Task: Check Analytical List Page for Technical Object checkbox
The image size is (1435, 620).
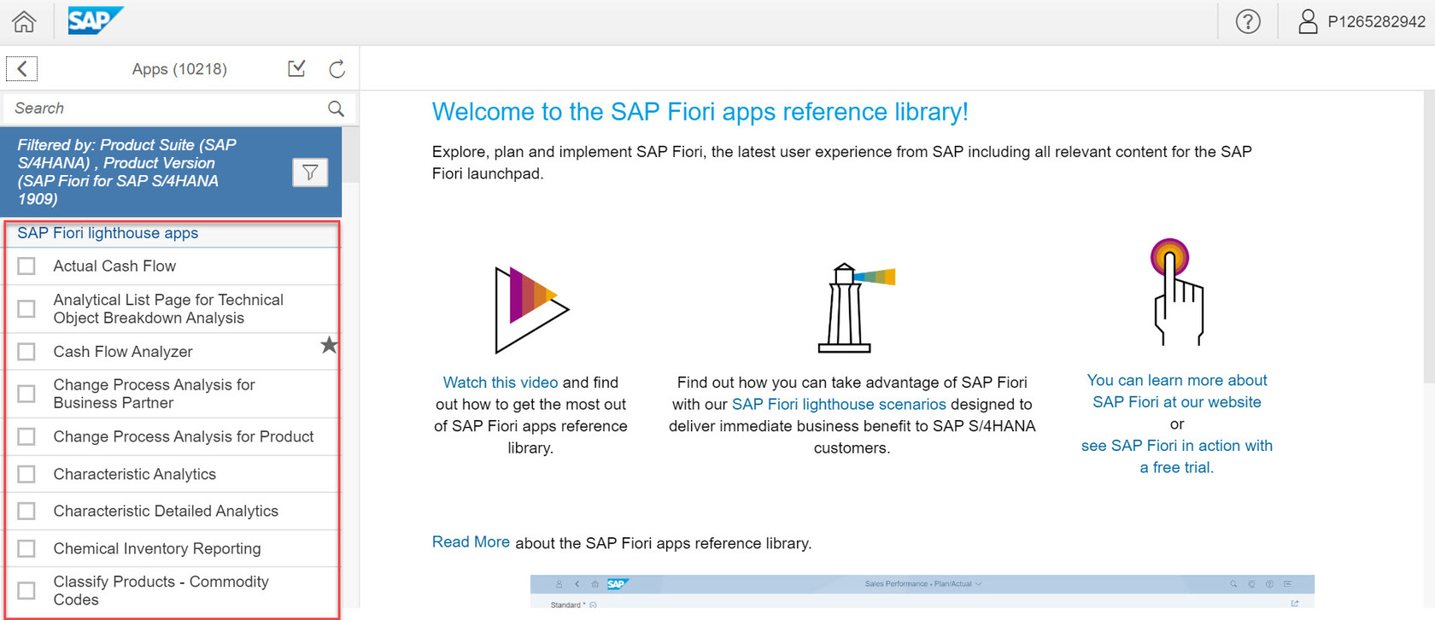Action: (26, 308)
